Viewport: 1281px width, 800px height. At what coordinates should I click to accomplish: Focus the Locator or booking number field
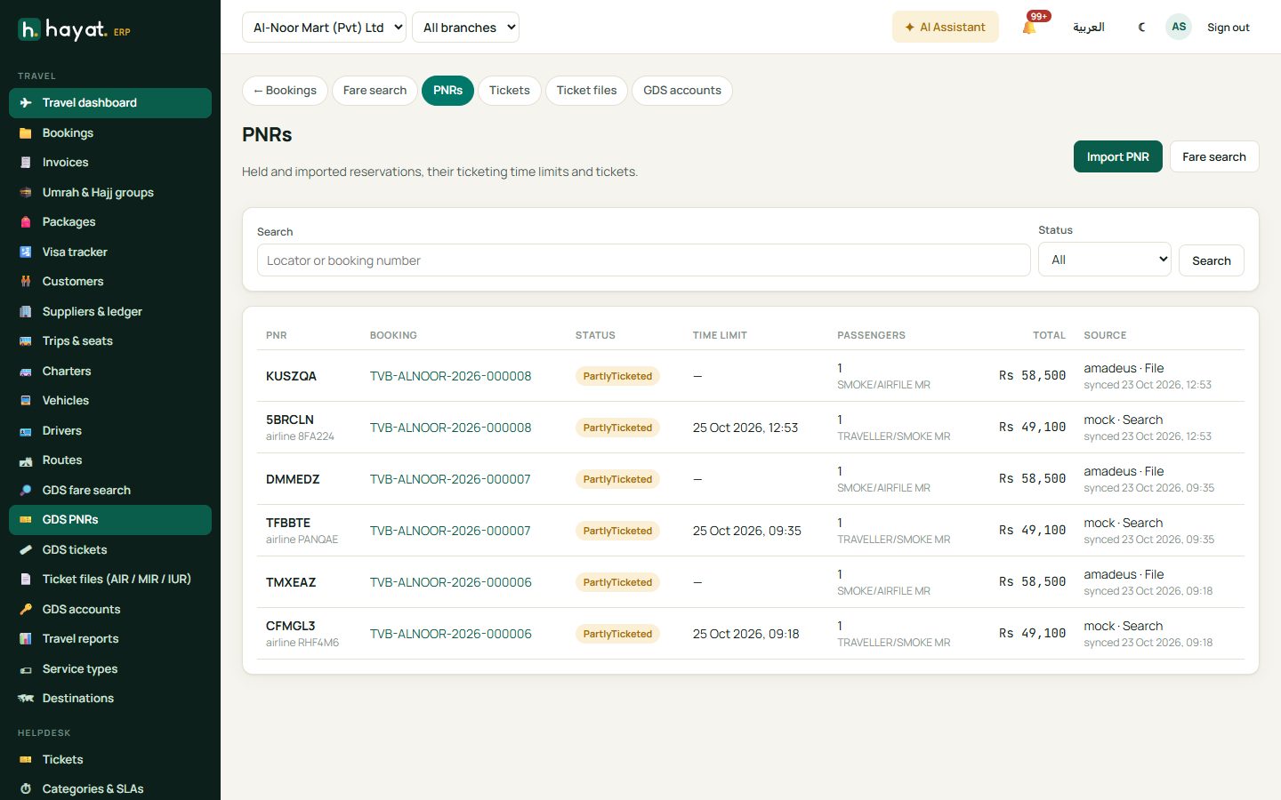(644, 260)
